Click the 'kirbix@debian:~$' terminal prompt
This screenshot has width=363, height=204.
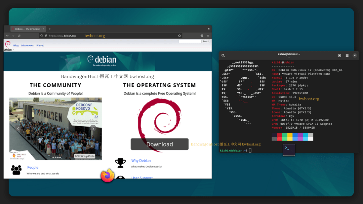pos(234,150)
